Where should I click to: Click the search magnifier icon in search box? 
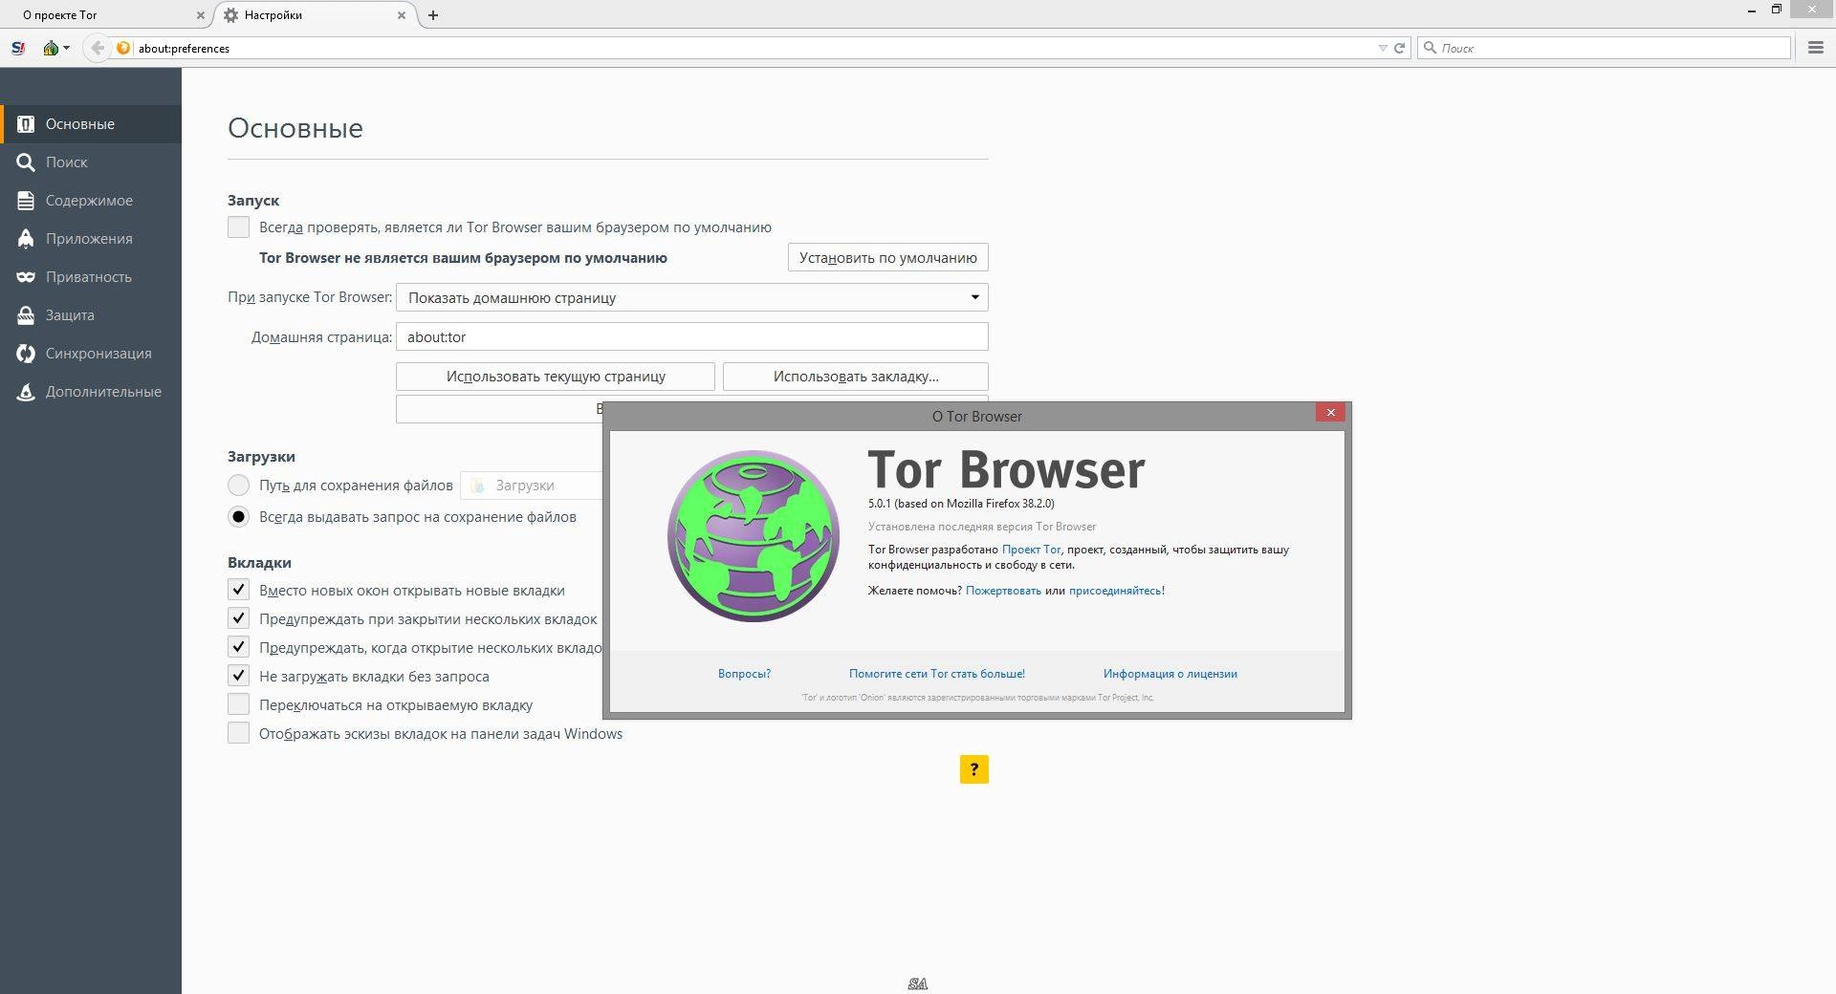pos(1431,48)
